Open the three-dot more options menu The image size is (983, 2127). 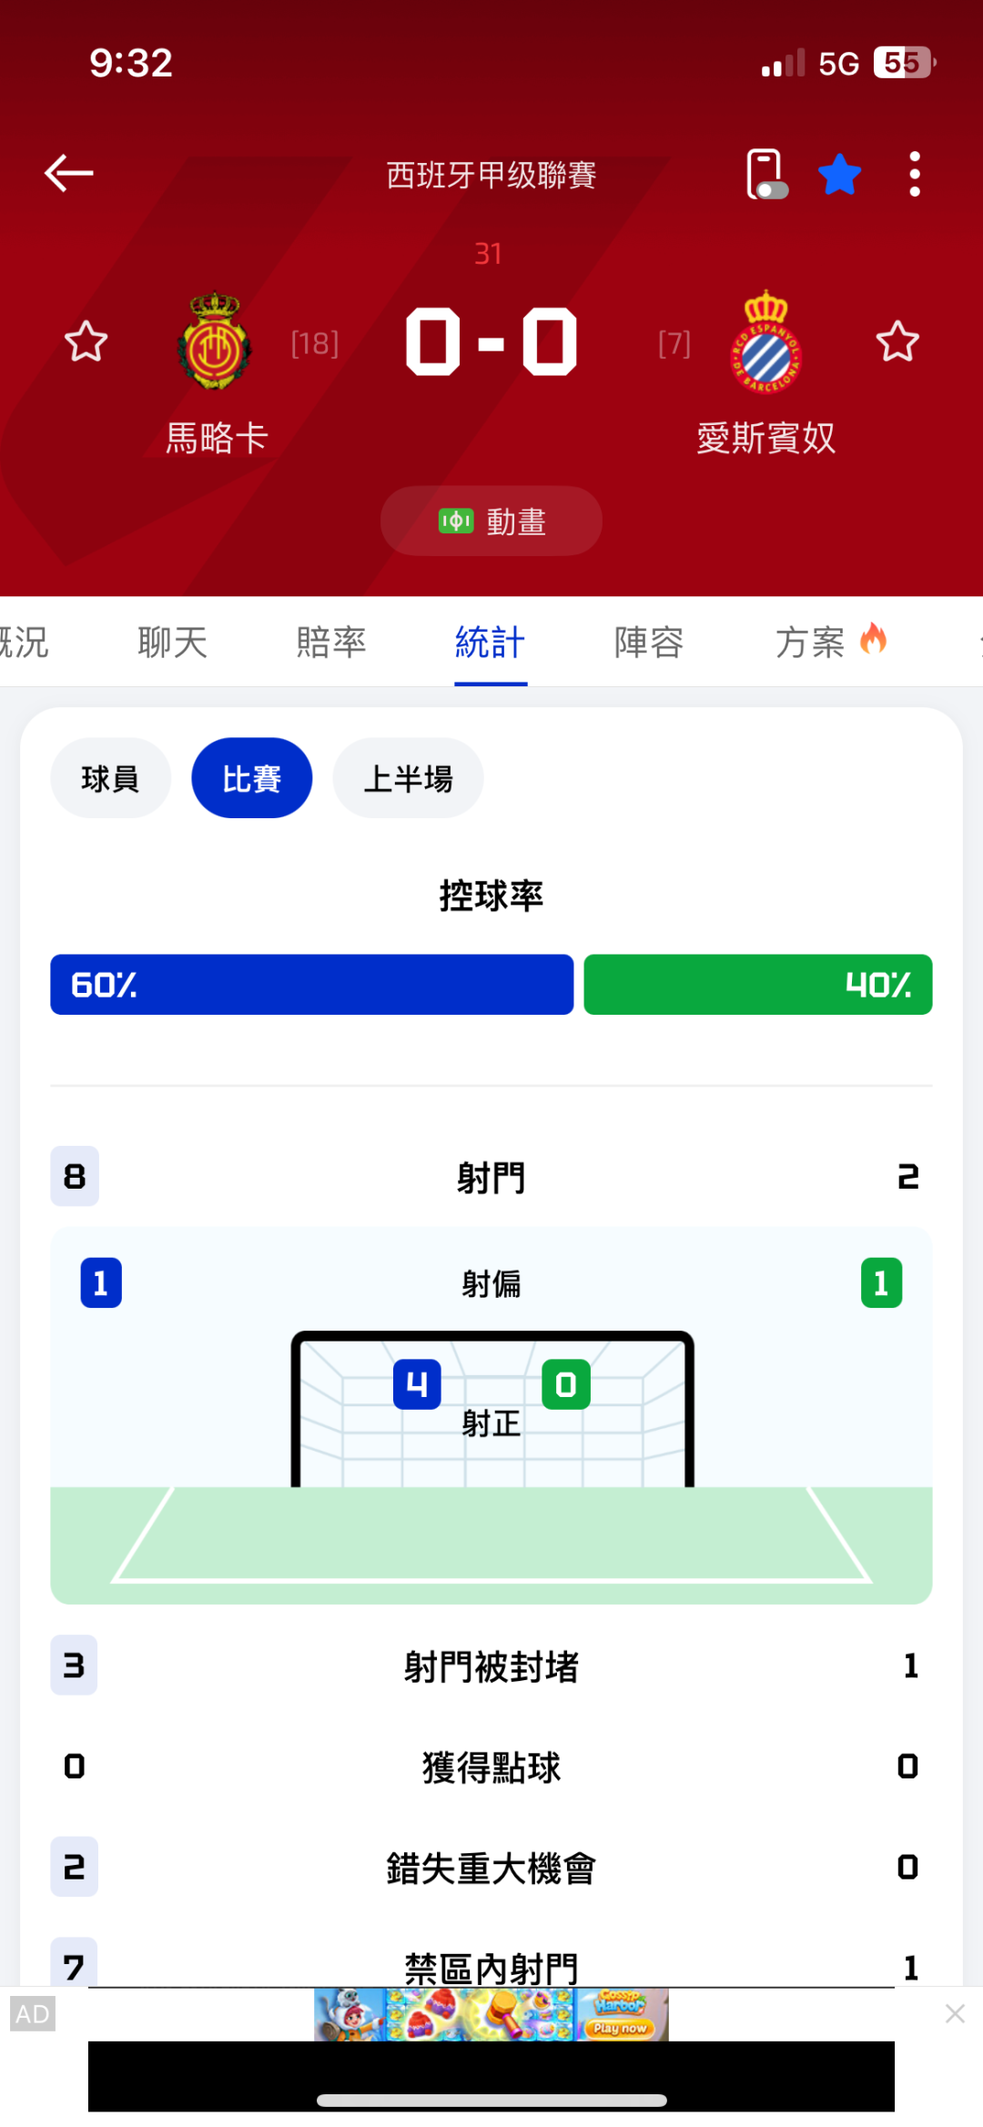914,174
